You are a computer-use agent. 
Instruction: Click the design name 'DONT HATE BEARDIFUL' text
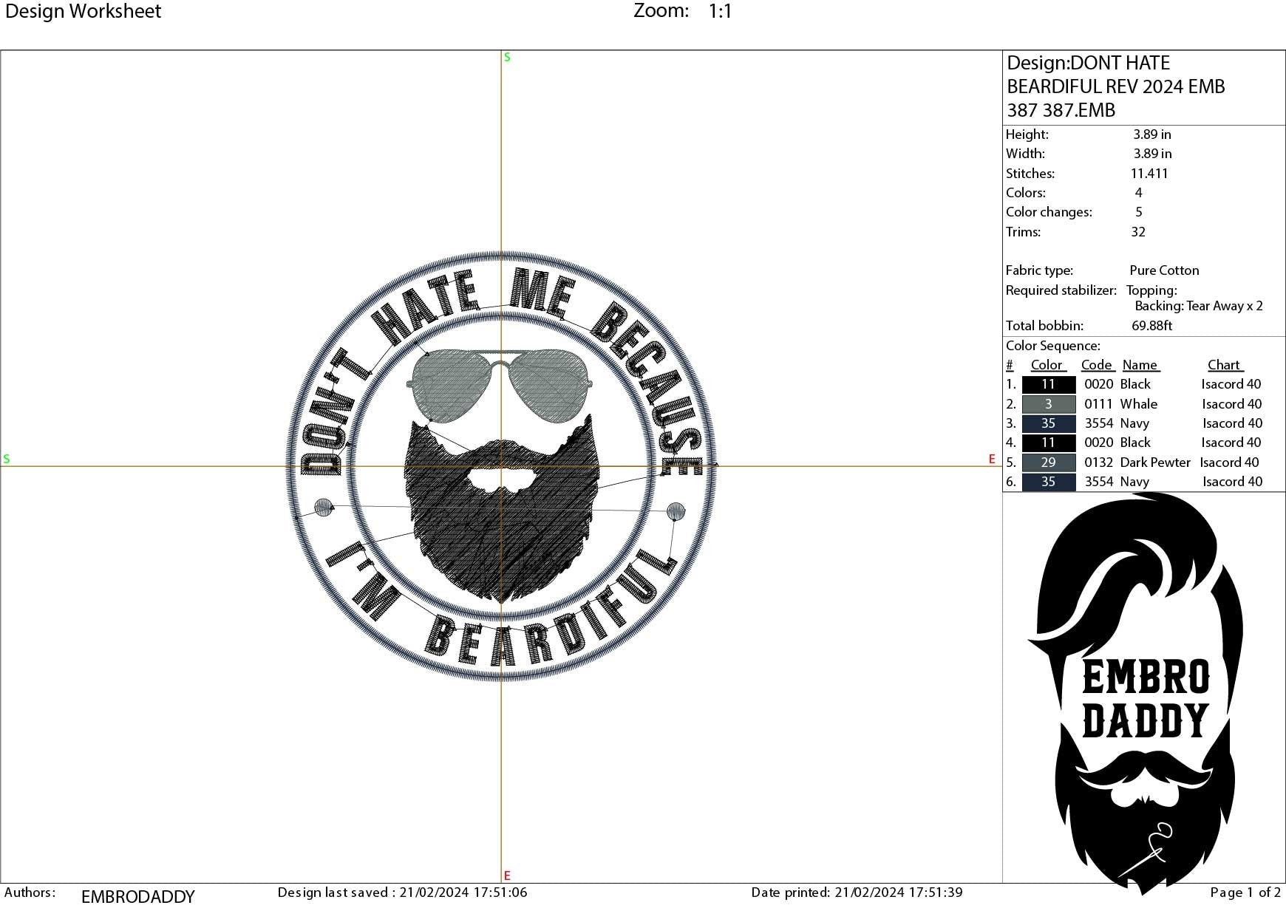[x=1116, y=86]
